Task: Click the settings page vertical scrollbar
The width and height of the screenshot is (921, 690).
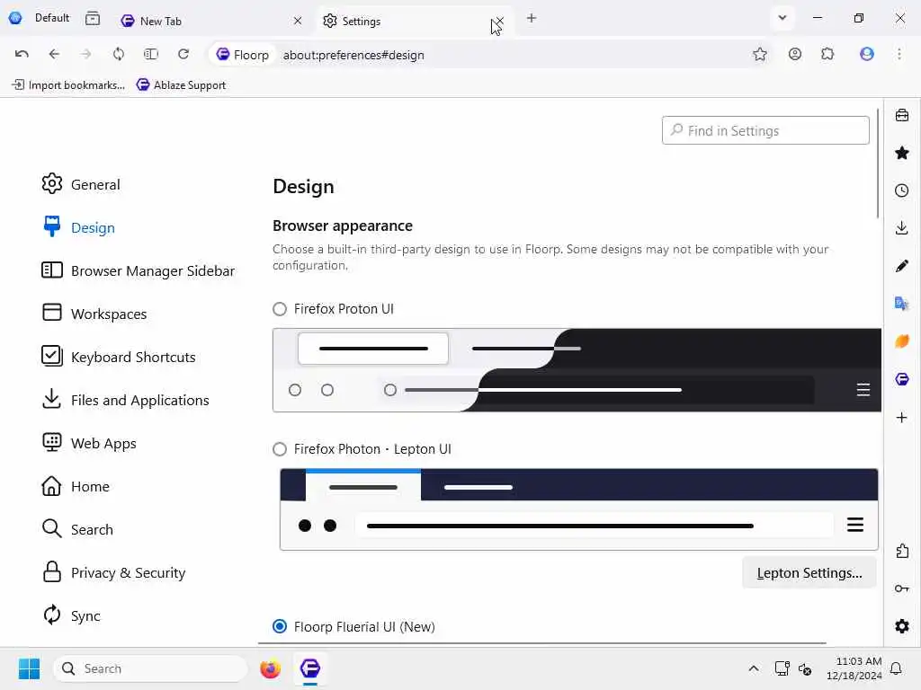Action: click(x=878, y=164)
